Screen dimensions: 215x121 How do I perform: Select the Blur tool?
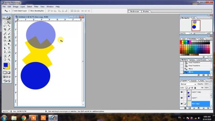click(x=5, y=44)
